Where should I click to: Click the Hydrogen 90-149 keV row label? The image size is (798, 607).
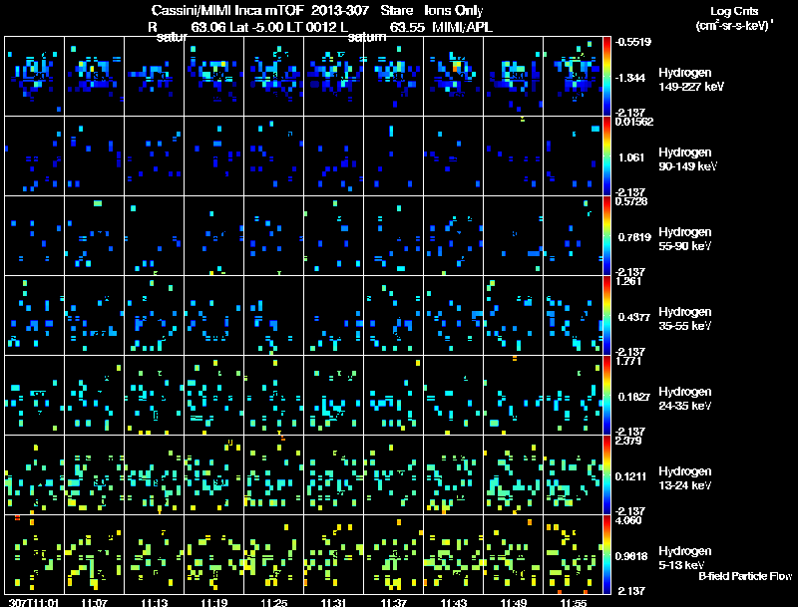[x=687, y=159]
